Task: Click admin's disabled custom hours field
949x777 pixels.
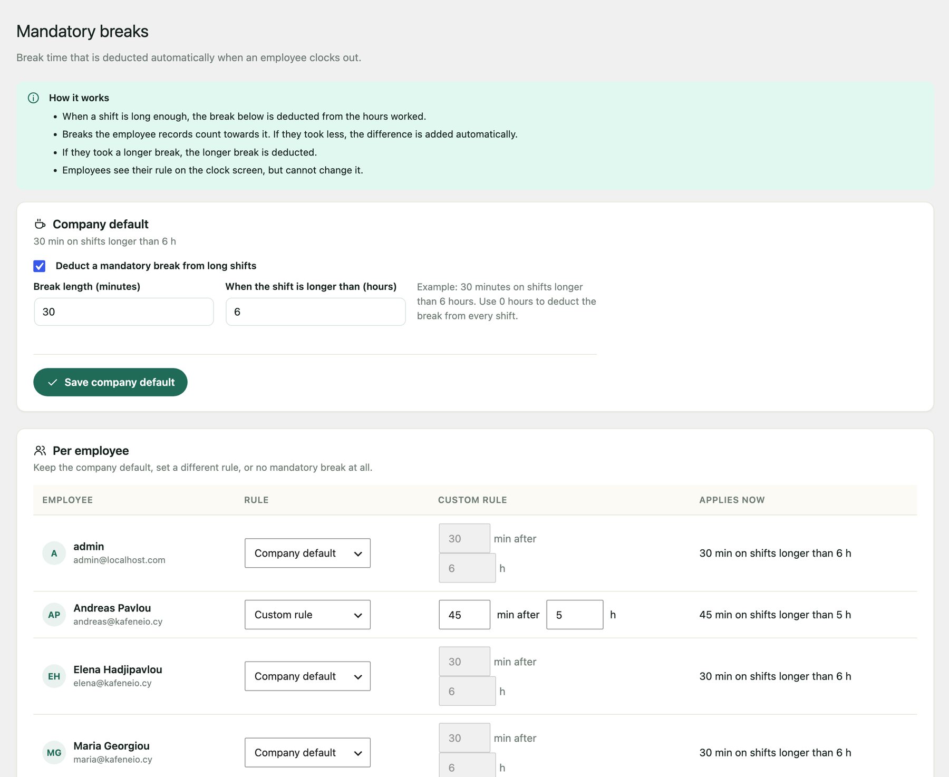Action: click(467, 568)
